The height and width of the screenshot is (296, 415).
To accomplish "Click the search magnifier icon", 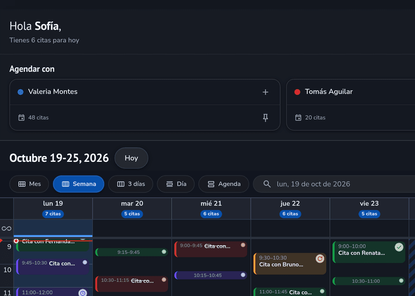I will (x=267, y=184).
